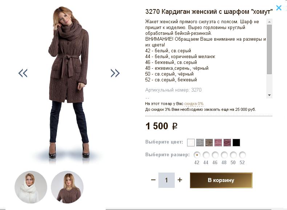
Task: Open the скидка 0% discount link
Action: click(194, 104)
